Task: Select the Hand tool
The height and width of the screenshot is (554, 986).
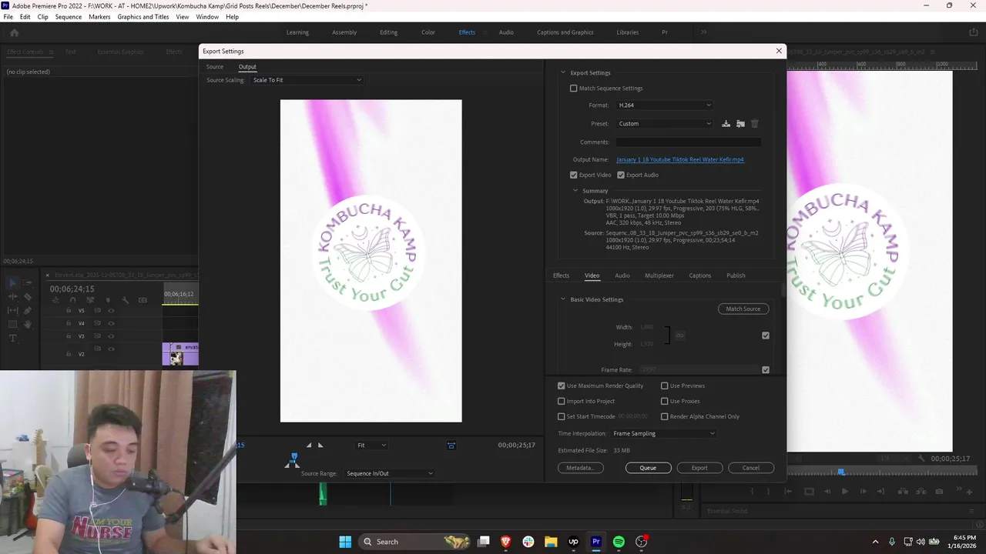Action: point(27,325)
